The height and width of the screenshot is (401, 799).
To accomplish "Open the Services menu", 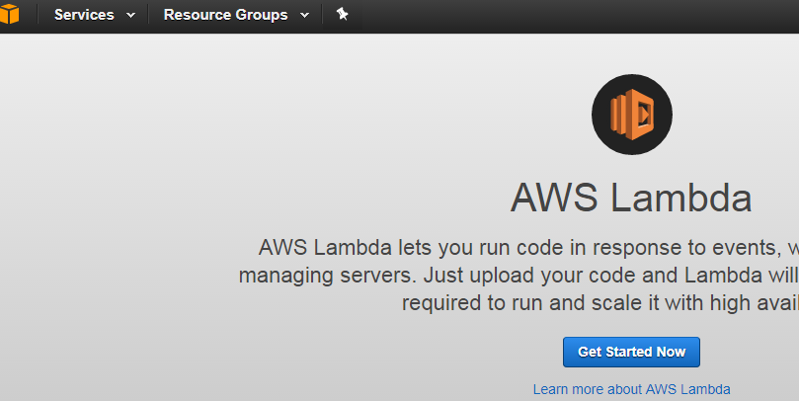I will 84,15.
